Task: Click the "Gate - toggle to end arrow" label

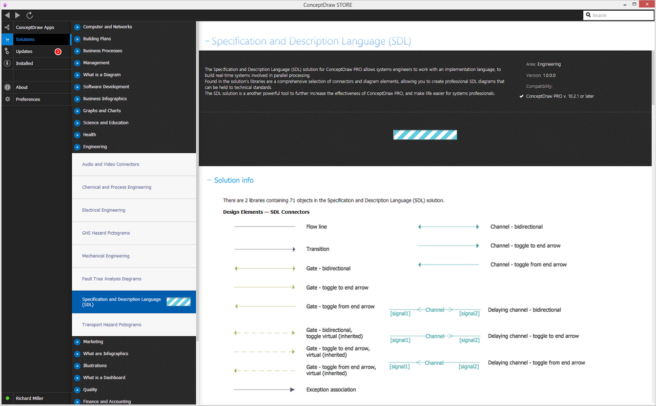Action: pos(337,288)
